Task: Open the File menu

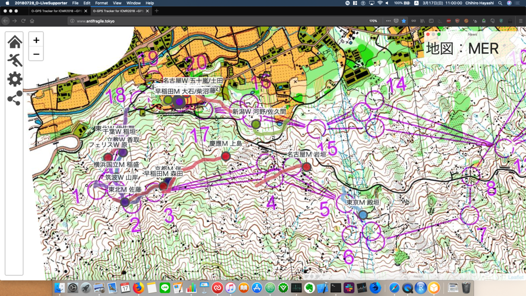Action: click(x=75, y=3)
